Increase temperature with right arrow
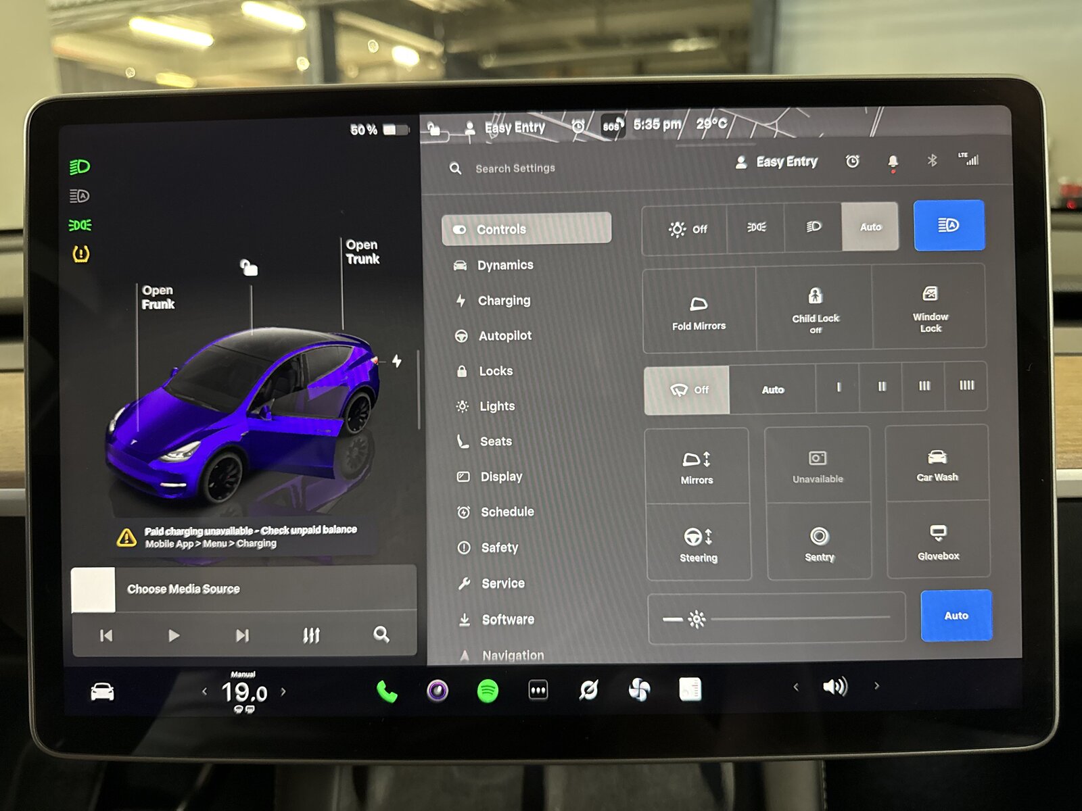Image resolution: width=1082 pixels, height=811 pixels. [283, 691]
